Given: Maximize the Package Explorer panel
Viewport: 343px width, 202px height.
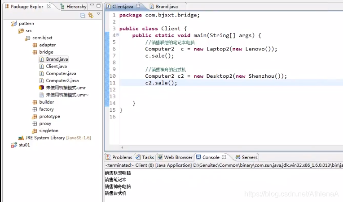Looking at the screenshot, I should click(98, 6).
